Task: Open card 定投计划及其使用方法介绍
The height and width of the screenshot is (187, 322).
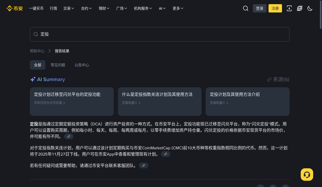Action: [x=247, y=102]
